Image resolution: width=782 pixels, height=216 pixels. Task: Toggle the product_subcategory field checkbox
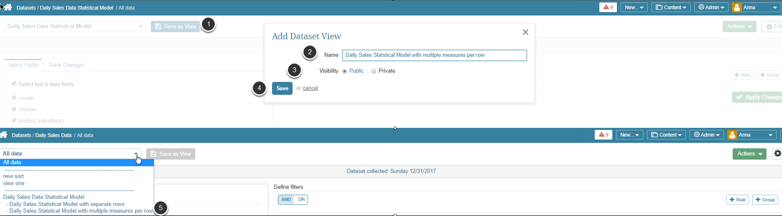14,120
